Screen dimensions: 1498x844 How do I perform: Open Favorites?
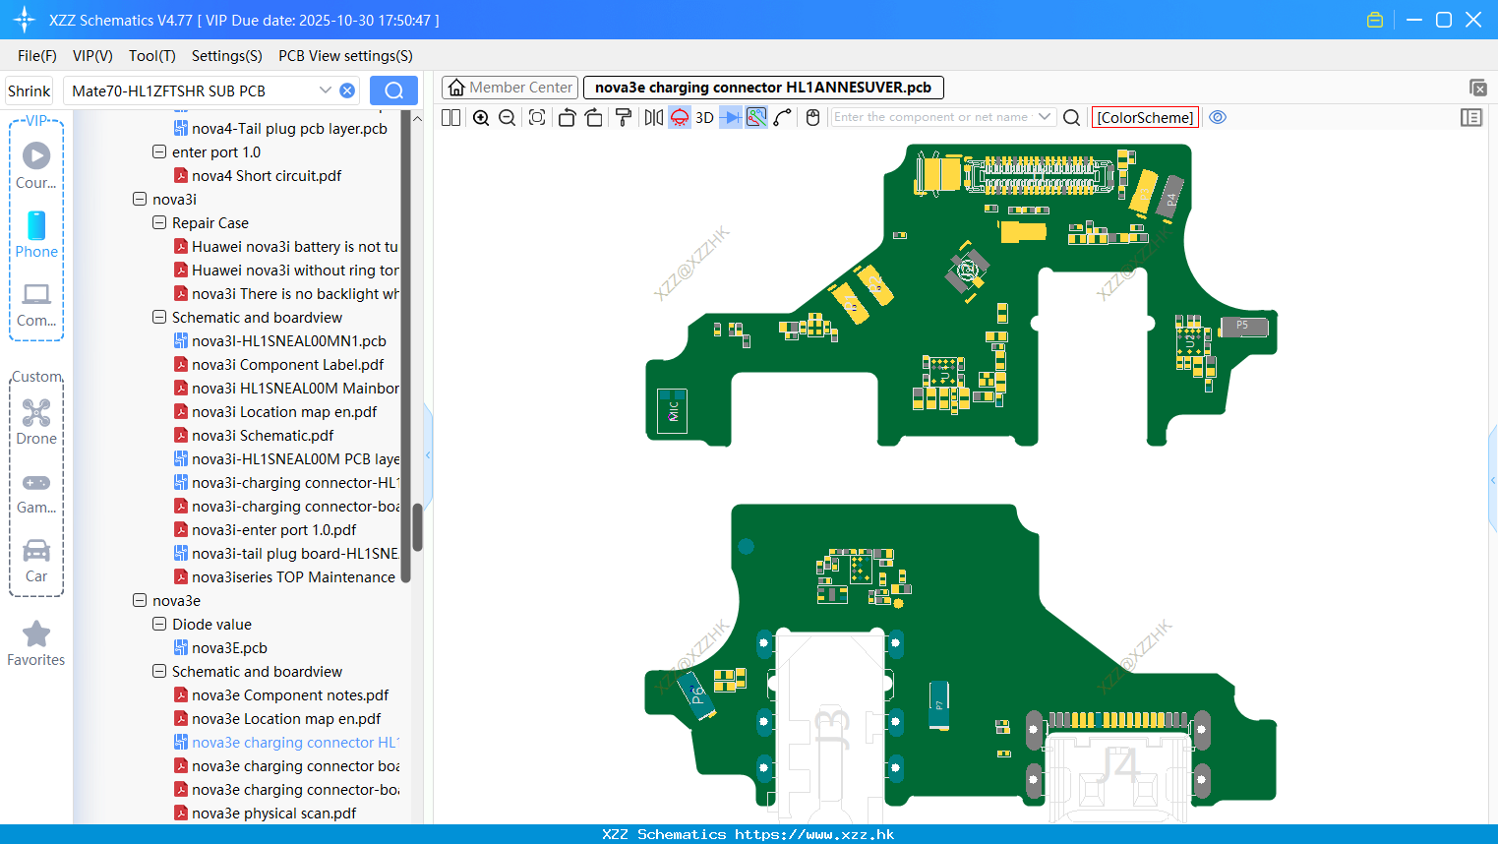[x=36, y=644]
